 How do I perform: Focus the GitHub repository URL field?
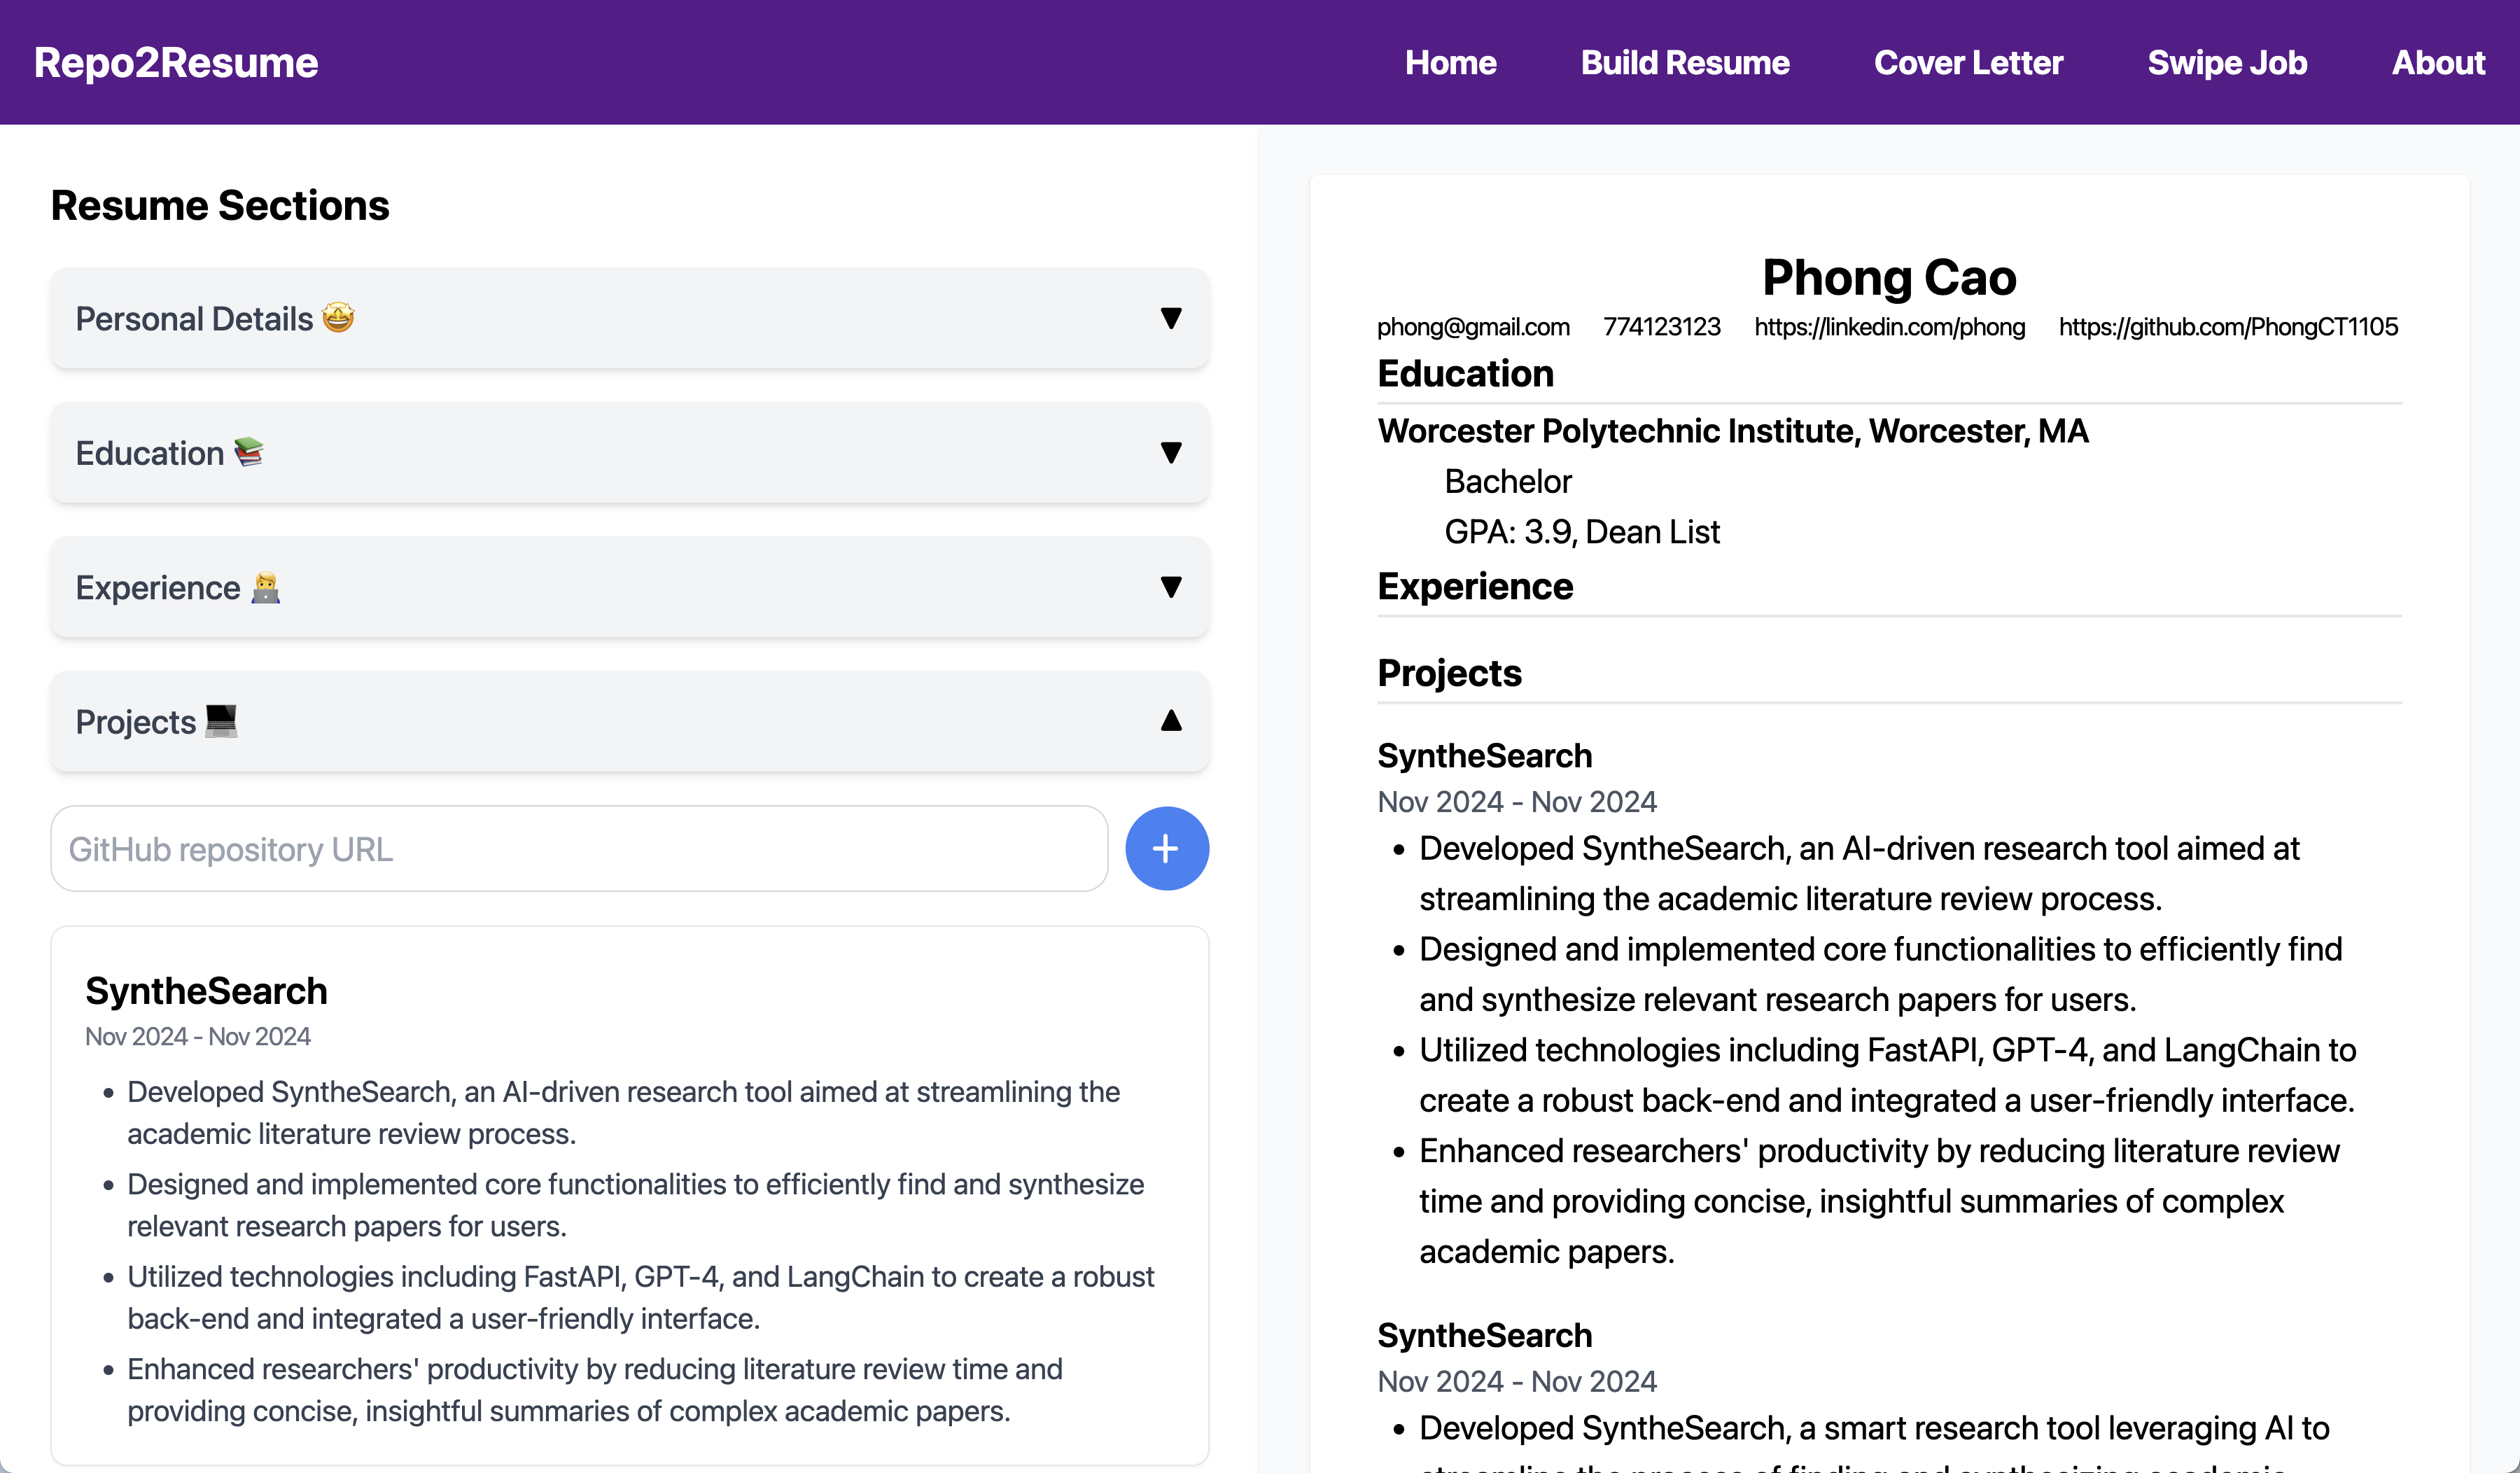pyautogui.click(x=578, y=848)
